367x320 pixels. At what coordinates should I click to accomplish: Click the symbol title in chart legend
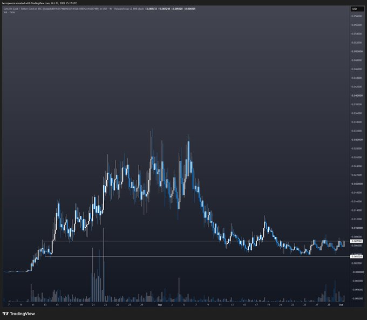click(x=51, y=9)
